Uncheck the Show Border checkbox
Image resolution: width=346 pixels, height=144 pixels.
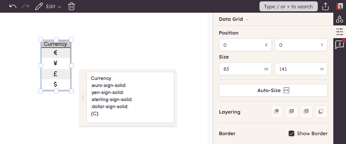pos(292,133)
